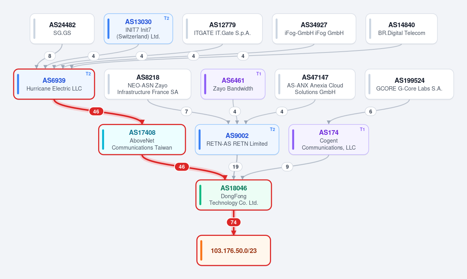Select the 103.176.50.0/23 prefix node
Viewport: 467px width, 279px height.
click(234, 251)
